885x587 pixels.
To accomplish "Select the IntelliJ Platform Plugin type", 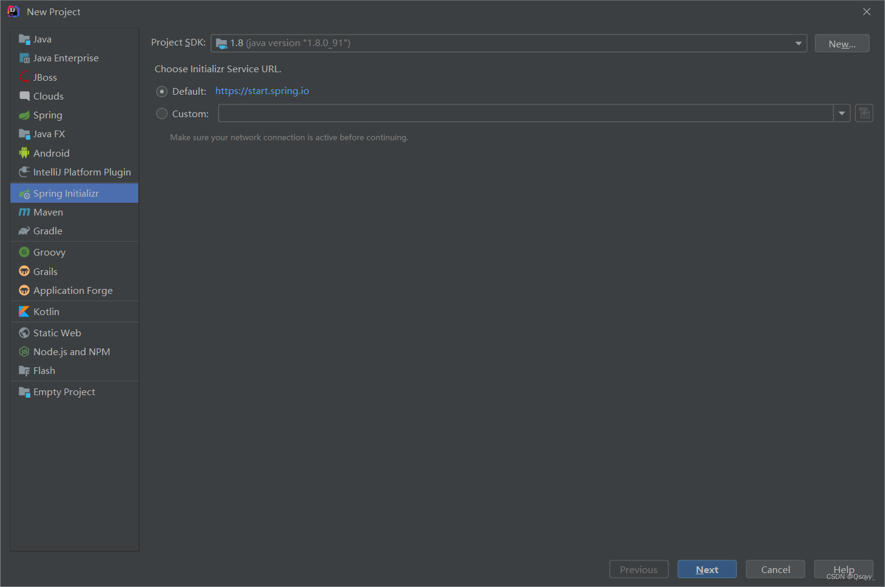I will [82, 172].
